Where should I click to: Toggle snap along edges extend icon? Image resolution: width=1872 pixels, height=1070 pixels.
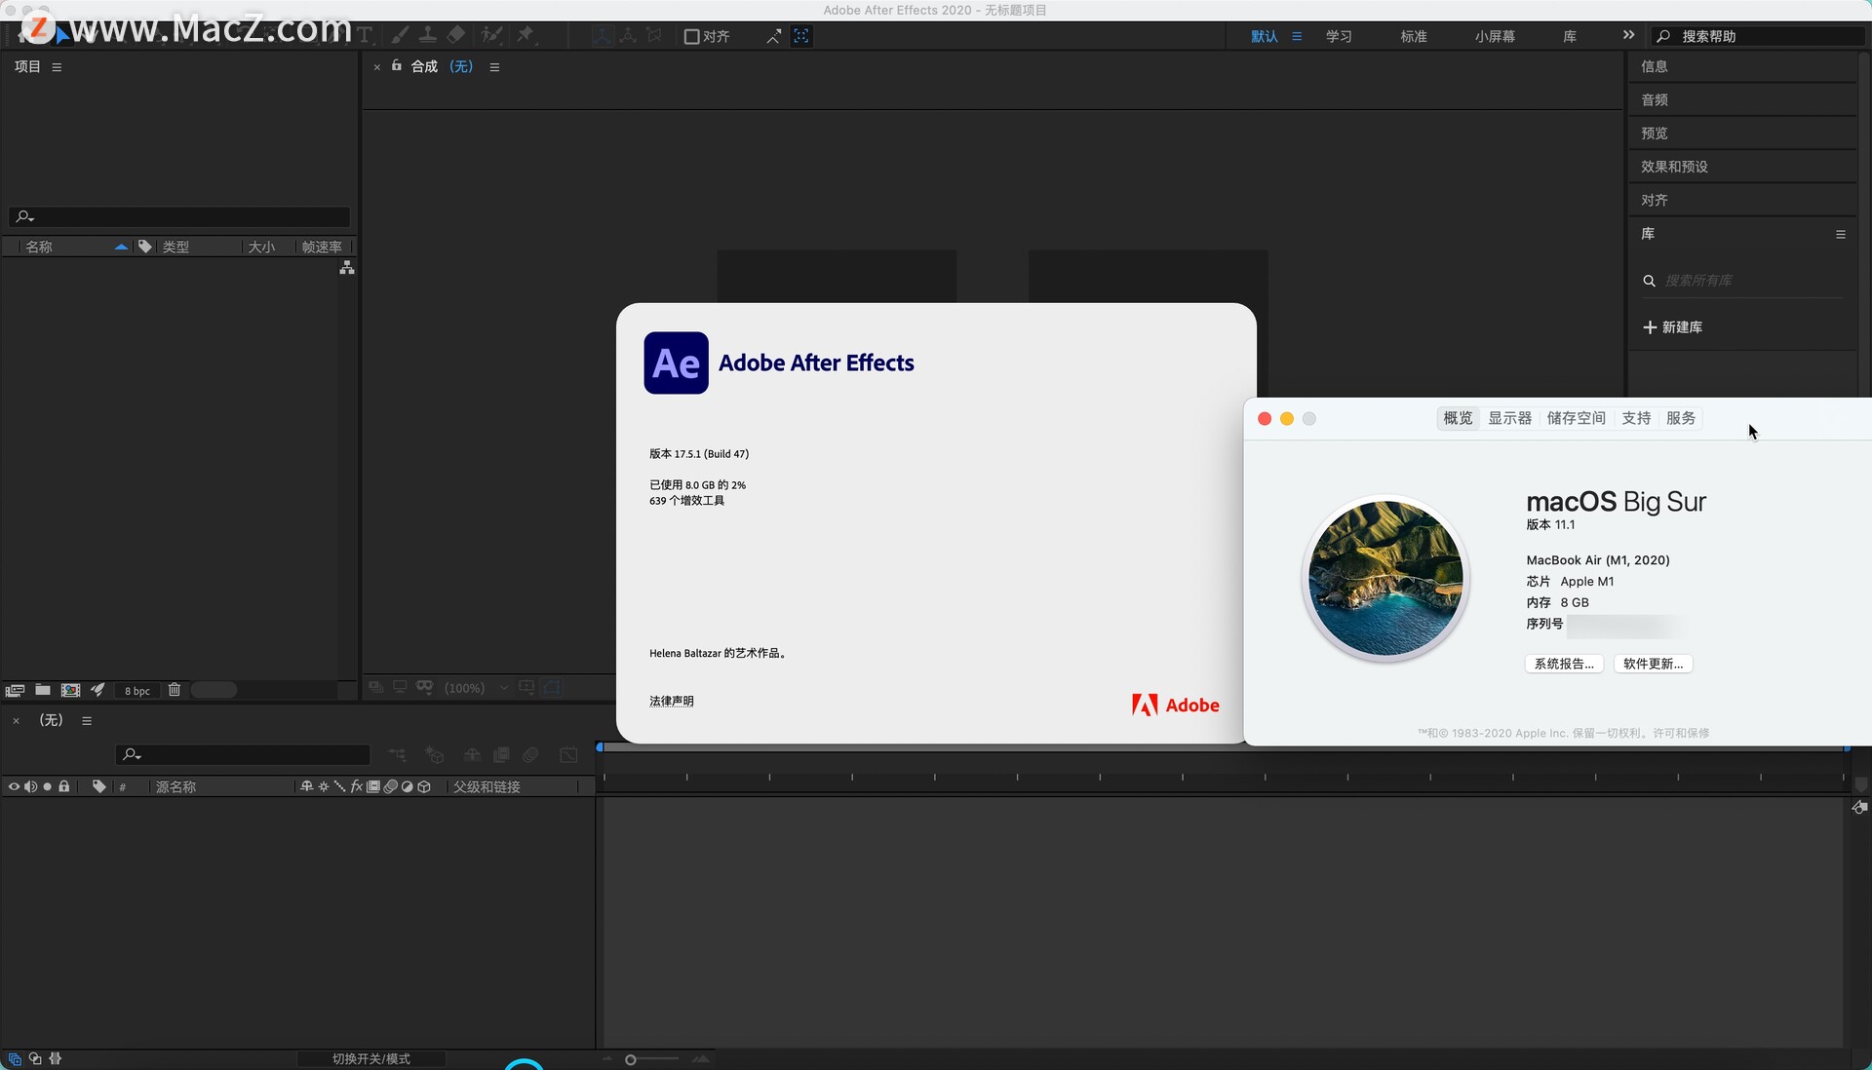773,36
